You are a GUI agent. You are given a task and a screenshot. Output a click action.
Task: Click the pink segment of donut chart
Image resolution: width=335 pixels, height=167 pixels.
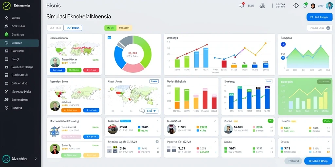[x=133, y=67]
